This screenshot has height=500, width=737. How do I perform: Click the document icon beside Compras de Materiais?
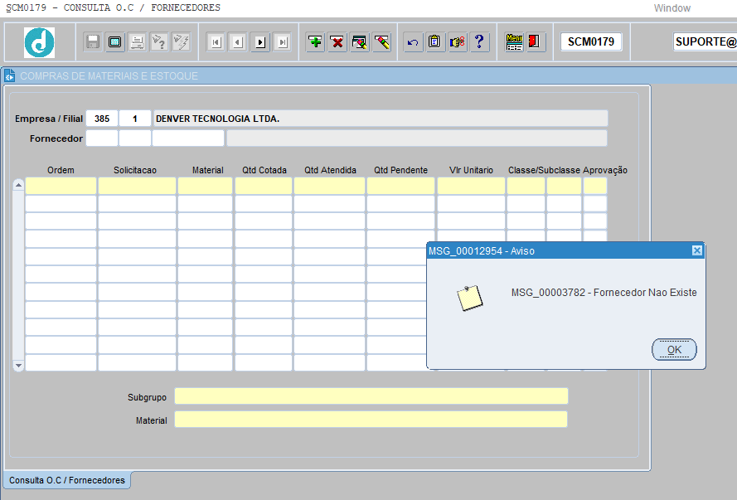[9, 75]
